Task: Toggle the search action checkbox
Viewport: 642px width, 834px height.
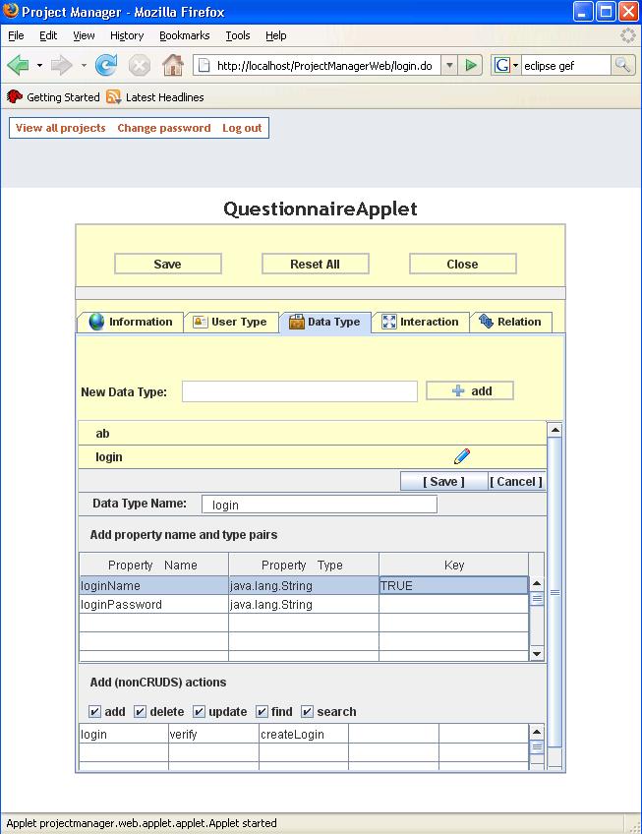Action: click(x=307, y=712)
